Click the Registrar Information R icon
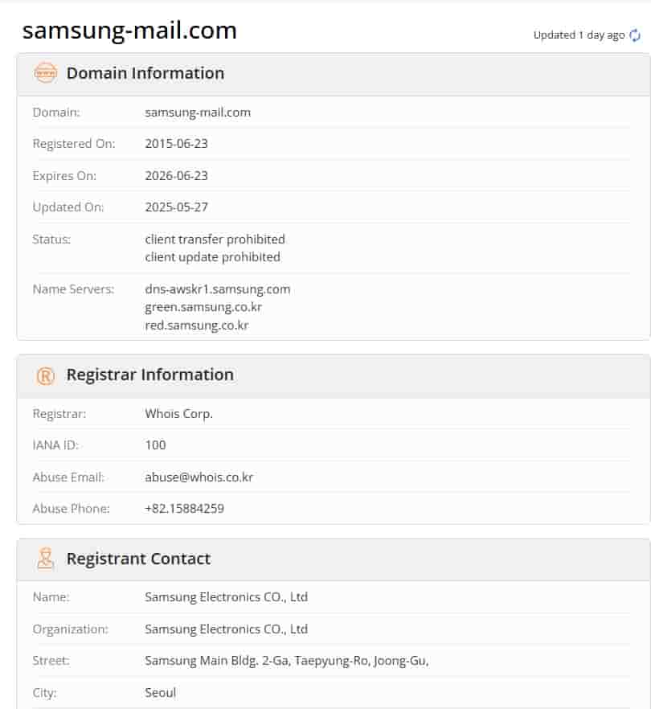This screenshot has height=709, width=651. click(46, 375)
